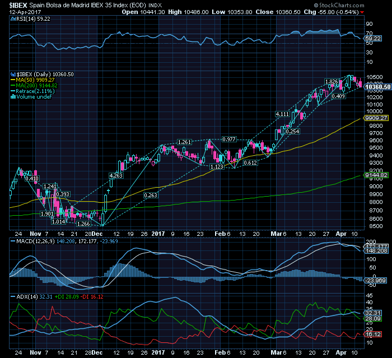Screen dimensions: 392x358
Task: Click the 28.09 +DI tag on right axis
Action: tap(373, 319)
